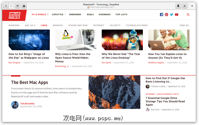This screenshot has width=199, height=125.
Task: Select the Internet submenu tab
Action: pyautogui.click(x=99, y=25)
